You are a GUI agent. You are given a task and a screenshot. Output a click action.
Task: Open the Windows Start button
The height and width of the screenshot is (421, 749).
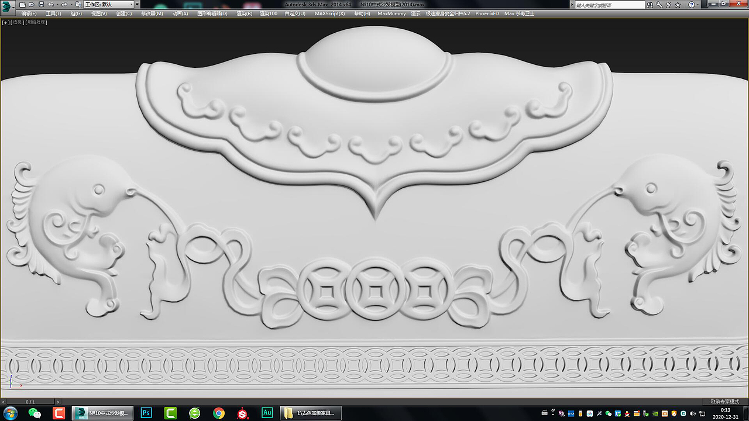tap(11, 413)
